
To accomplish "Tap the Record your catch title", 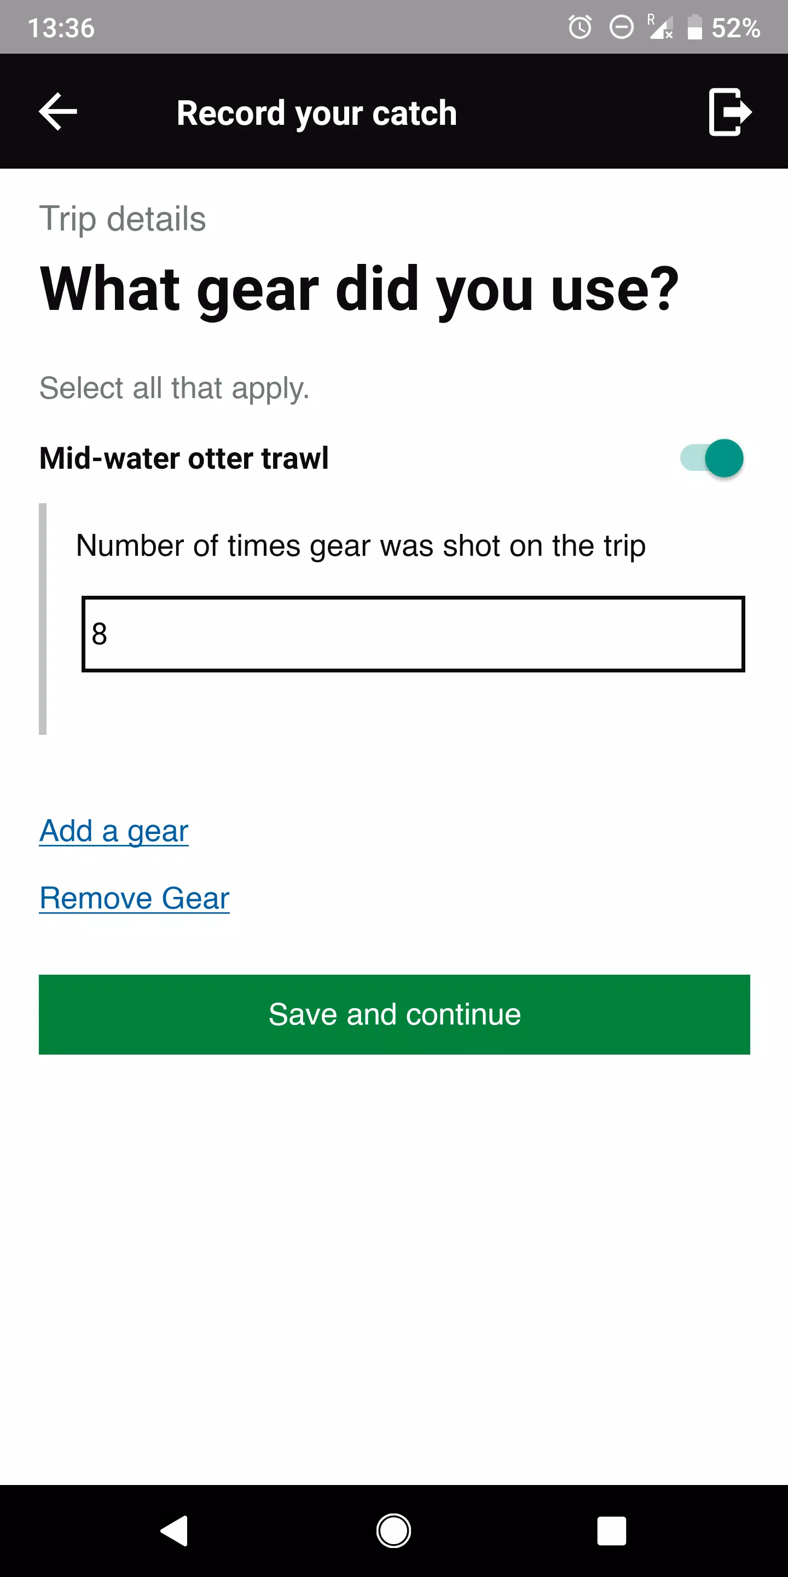I will tap(316, 113).
